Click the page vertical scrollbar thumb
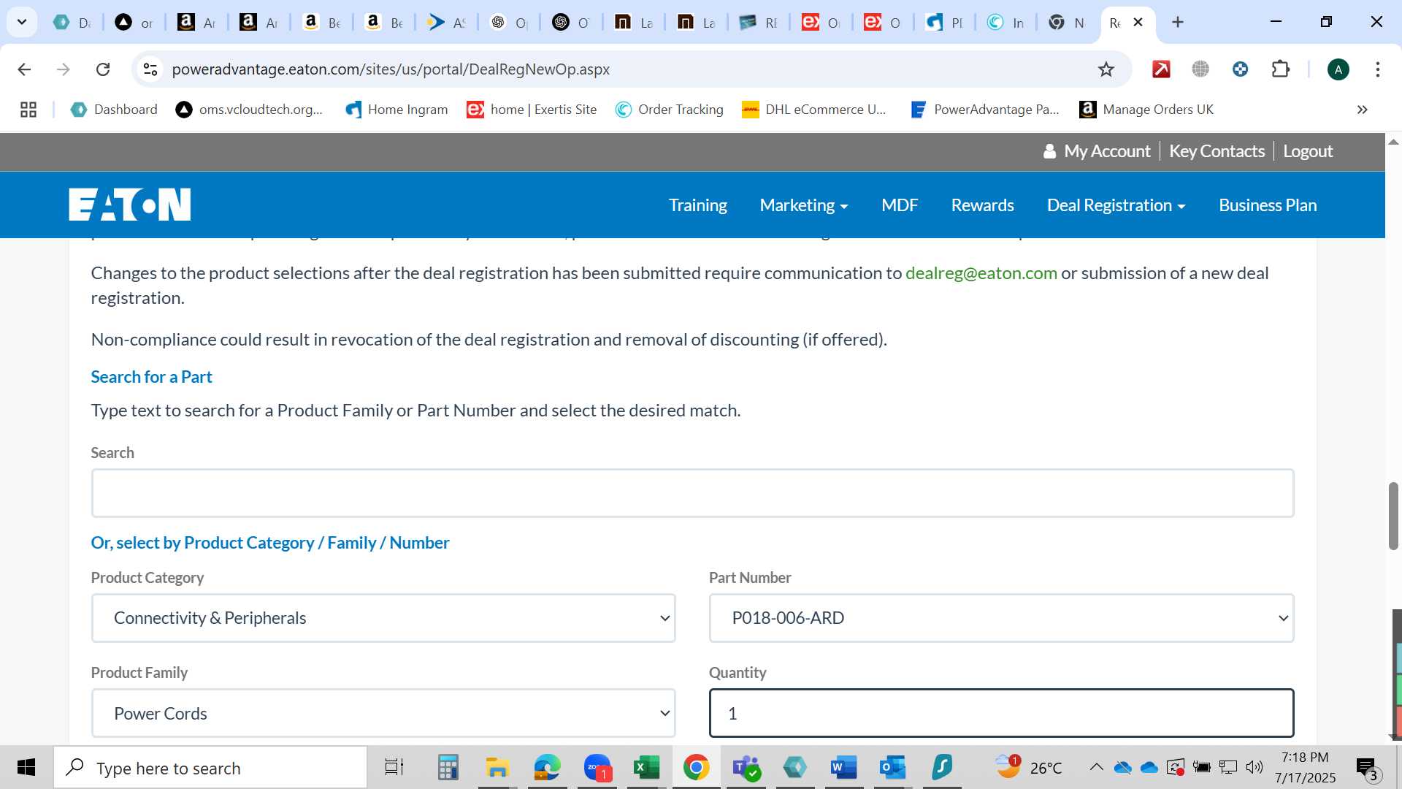The image size is (1402, 789). [1393, 516]
